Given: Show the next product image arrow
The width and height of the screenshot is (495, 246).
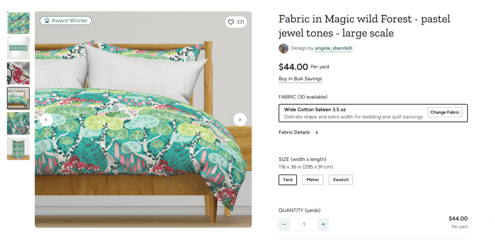Looking at the screenshot, I should (x=240, y=120).
